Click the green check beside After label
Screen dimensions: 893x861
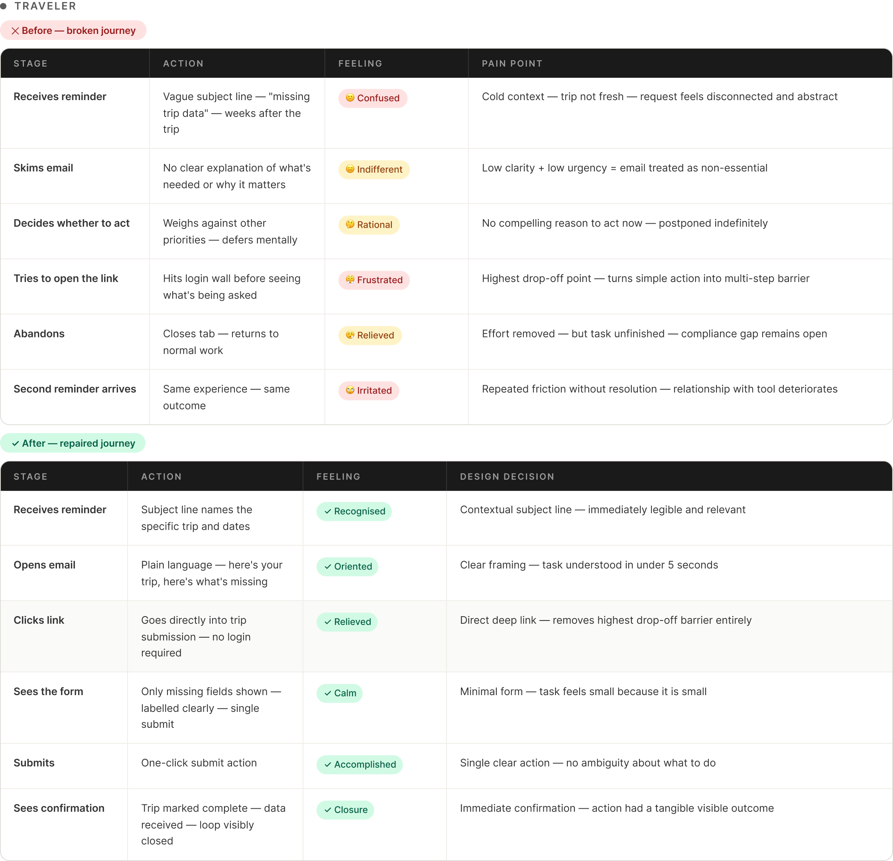point(16,443)
